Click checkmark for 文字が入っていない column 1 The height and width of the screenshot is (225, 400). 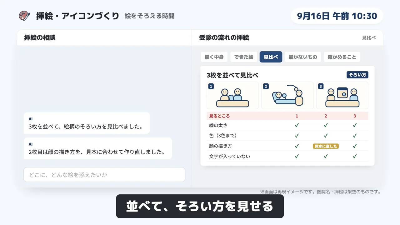pos(297,156)
